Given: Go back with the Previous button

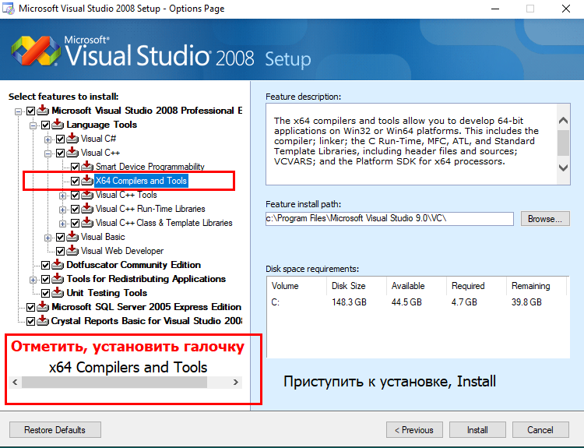Looking at the screenshot, I should pyautogui.click(x=414, y=430).
